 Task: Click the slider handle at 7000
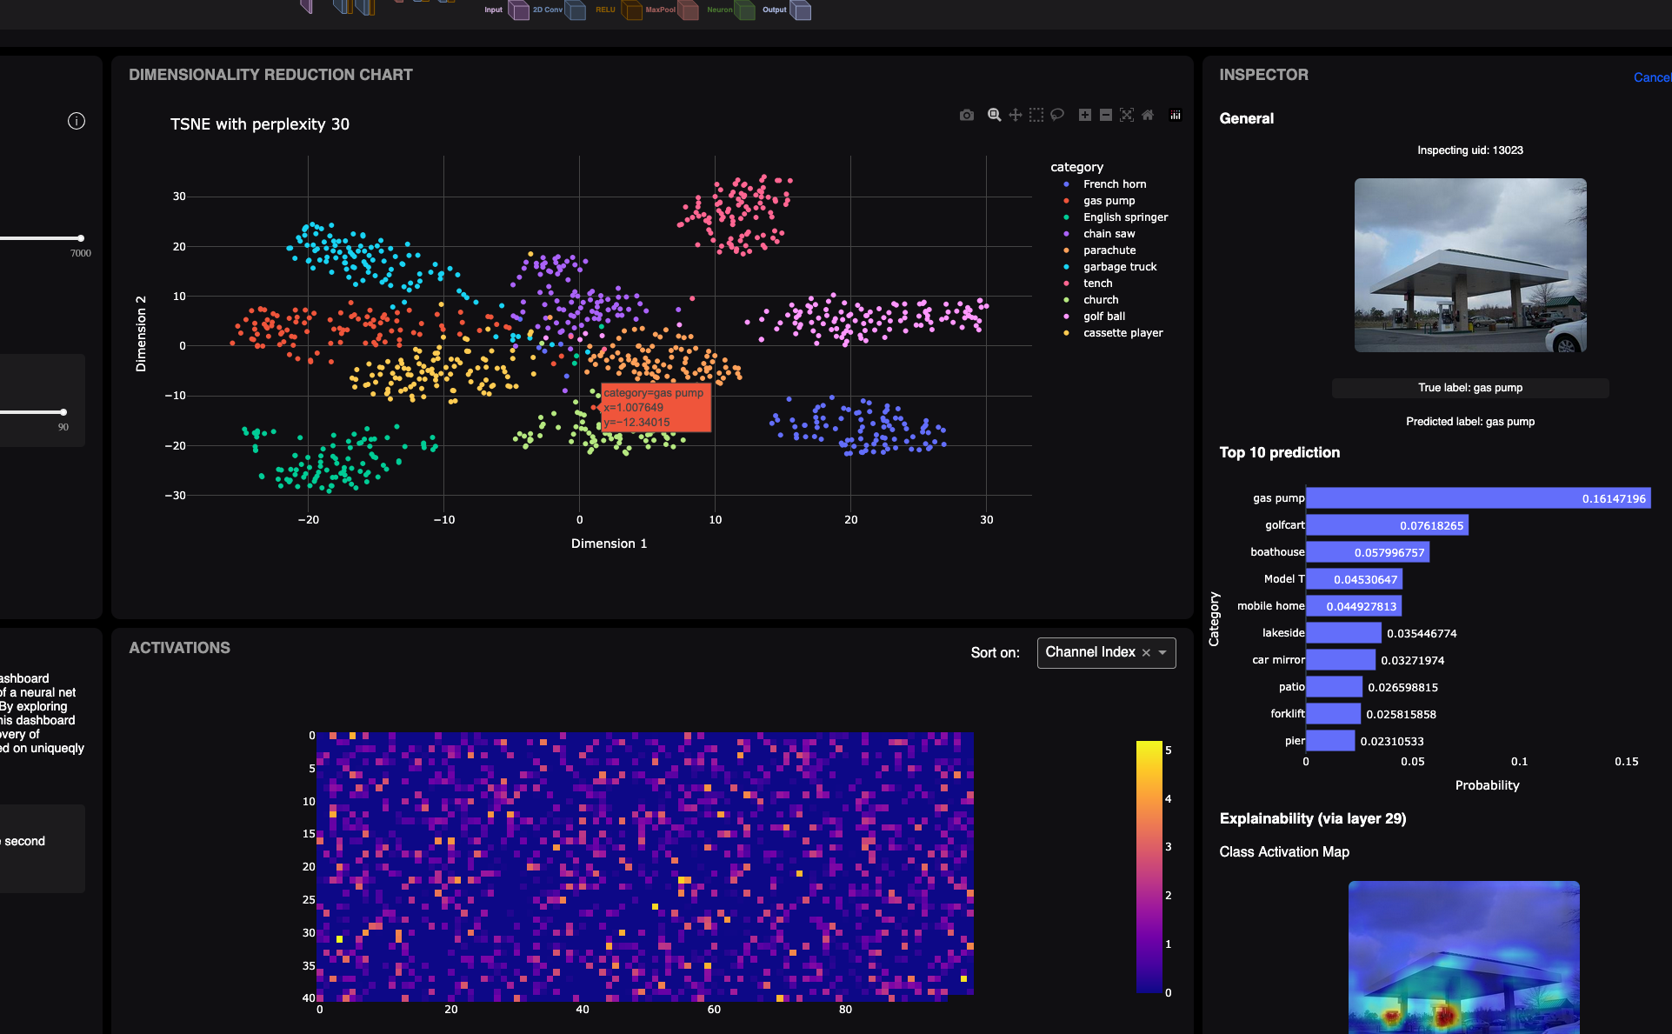tap(80, 238)
